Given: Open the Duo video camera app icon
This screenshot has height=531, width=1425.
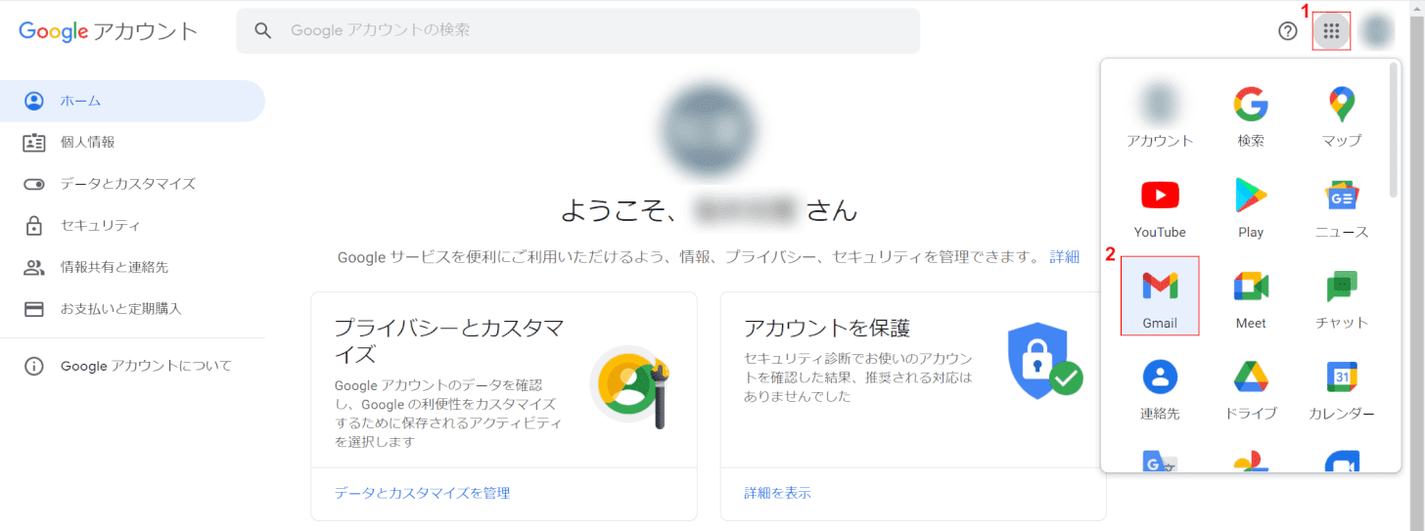Looking at the screenshot, I should click(1342, 462).
